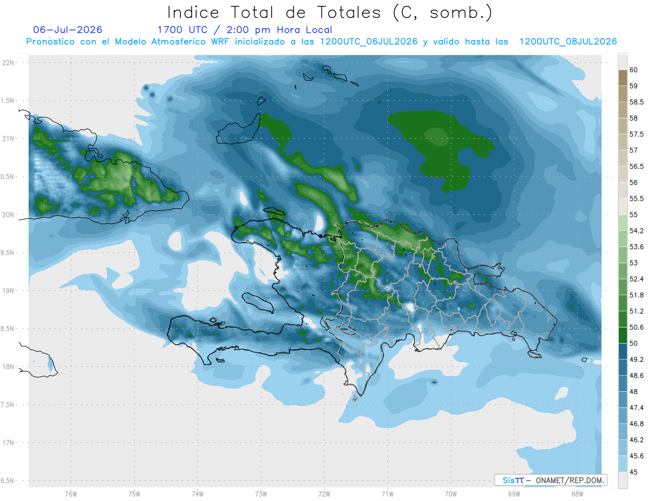This screenshot has width=648, height=501.
Task: Click the colorbar label '52.4'
Action: tap(637, 279)
